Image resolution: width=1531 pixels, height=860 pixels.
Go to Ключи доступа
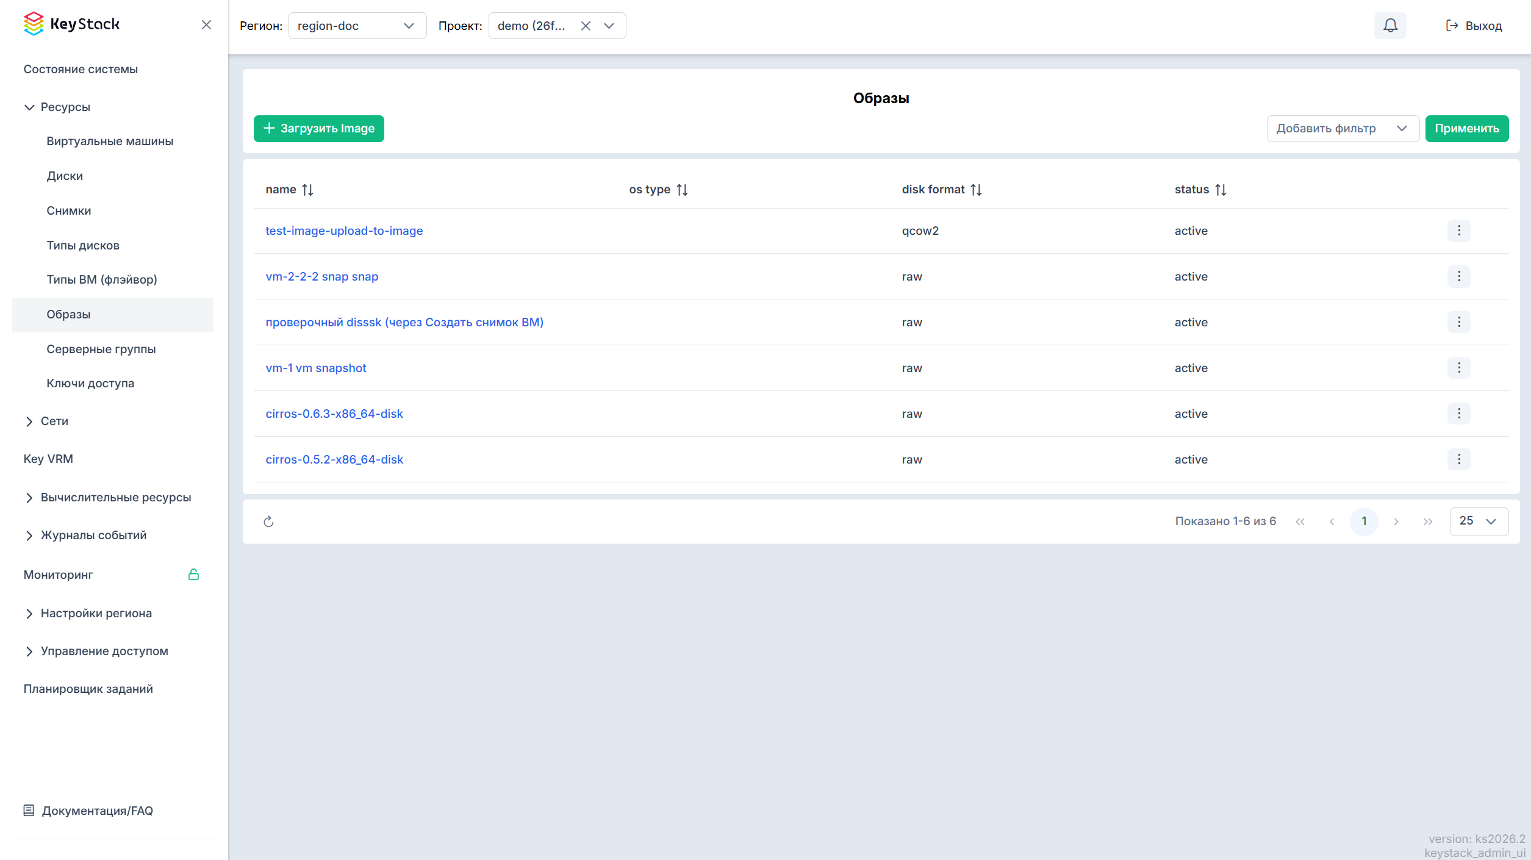90,383
